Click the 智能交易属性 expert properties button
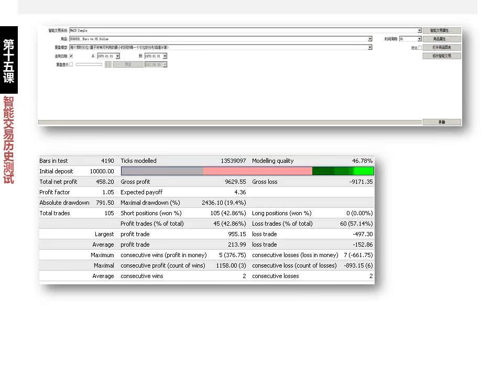This screenshot has height=377, width=503. pos(442,31)
